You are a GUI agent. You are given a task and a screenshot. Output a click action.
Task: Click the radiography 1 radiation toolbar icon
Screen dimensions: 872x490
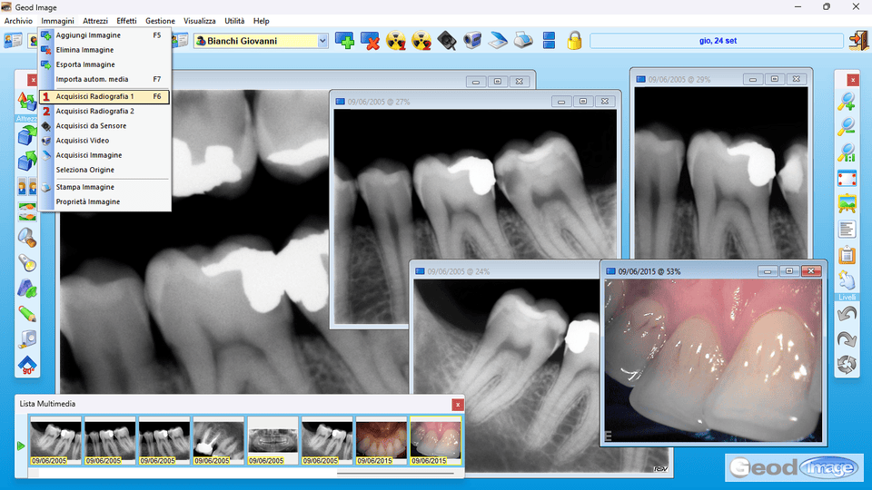pos(395,41)
